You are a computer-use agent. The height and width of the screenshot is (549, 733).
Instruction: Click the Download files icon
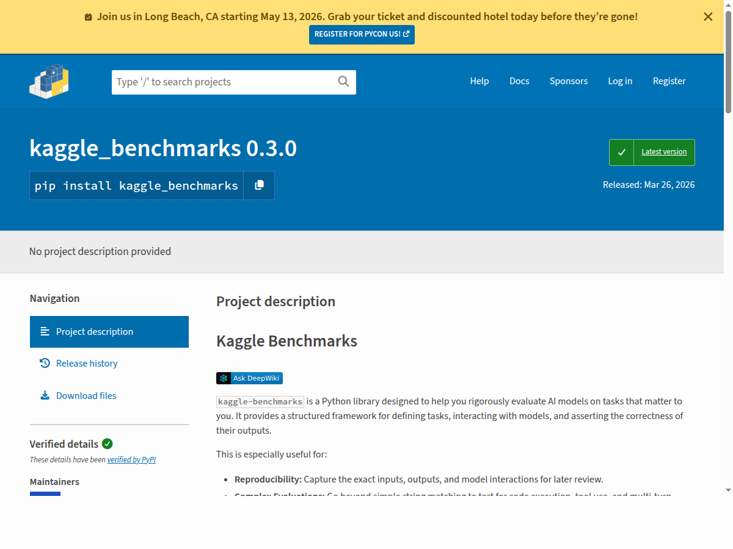point(45,395)
